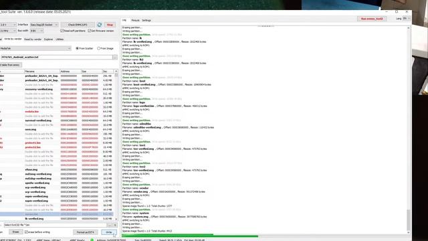428x241 pixels.
Task: Click log line Partition name: logo
Action: point(134,102)
